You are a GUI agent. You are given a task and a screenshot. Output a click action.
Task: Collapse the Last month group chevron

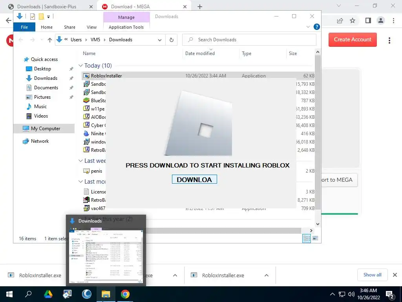[80, 182]
